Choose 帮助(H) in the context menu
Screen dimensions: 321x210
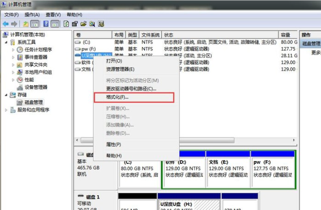tap(136, 156)
